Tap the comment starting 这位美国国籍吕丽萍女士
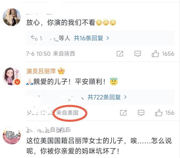180x158 pixels. (x=99, y=146)
